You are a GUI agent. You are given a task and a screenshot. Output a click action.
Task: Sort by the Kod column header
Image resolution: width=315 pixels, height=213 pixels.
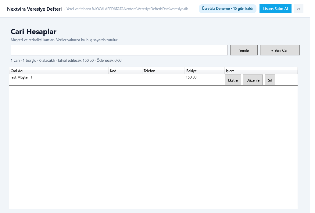pos(125,71)
